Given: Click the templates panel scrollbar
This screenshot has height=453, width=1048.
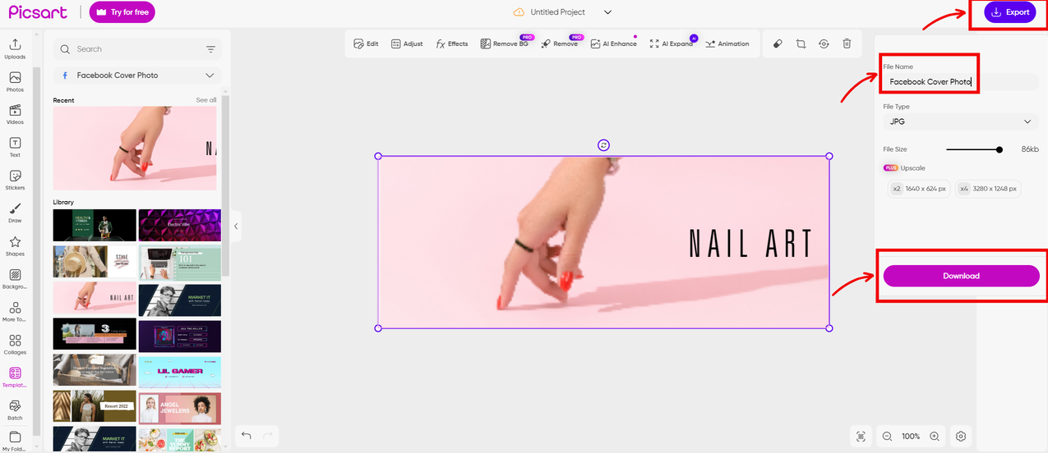Looking at the screenshot, I should click(225, 185).
